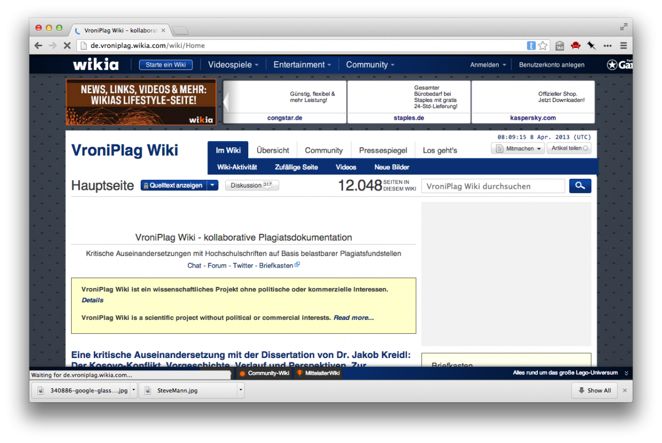This screenshot has width=662, height=443.
Task: Click the bookmark star in address bar
Action: pos(543,46)
